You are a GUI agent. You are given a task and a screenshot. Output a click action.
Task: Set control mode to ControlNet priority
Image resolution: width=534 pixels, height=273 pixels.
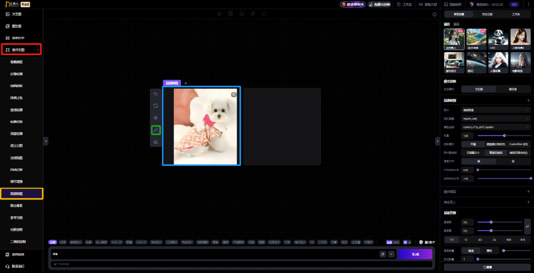click(518, 144)
